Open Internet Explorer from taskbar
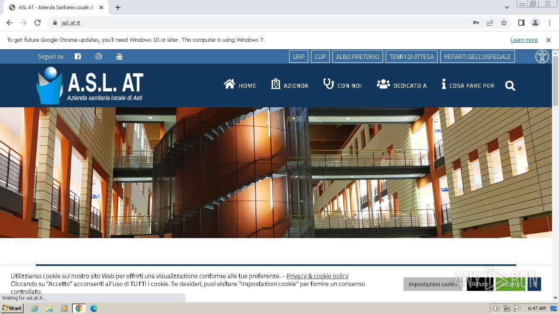The height and width of the screenshot is (314, 559). click(35, 308)
